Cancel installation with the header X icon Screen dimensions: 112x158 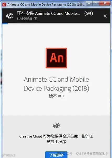(105, 16)
